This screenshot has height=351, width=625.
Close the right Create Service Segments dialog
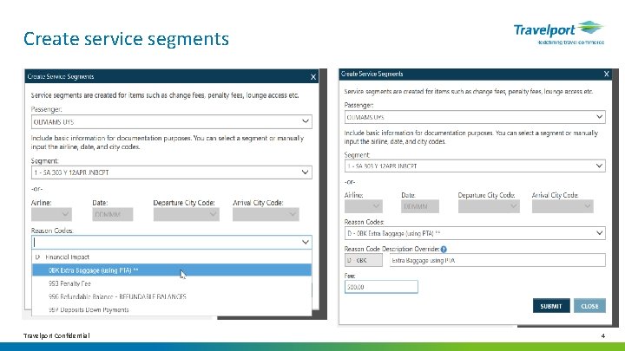pyautogui.click(x=606, y=74)
